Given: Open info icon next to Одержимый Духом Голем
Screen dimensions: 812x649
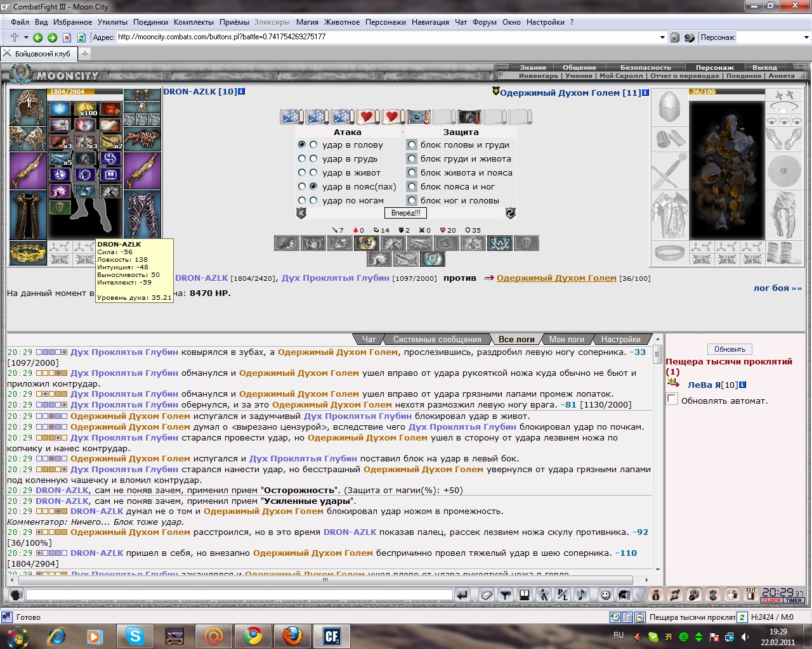Looking at the screenshot, I should tap(645, 93).
